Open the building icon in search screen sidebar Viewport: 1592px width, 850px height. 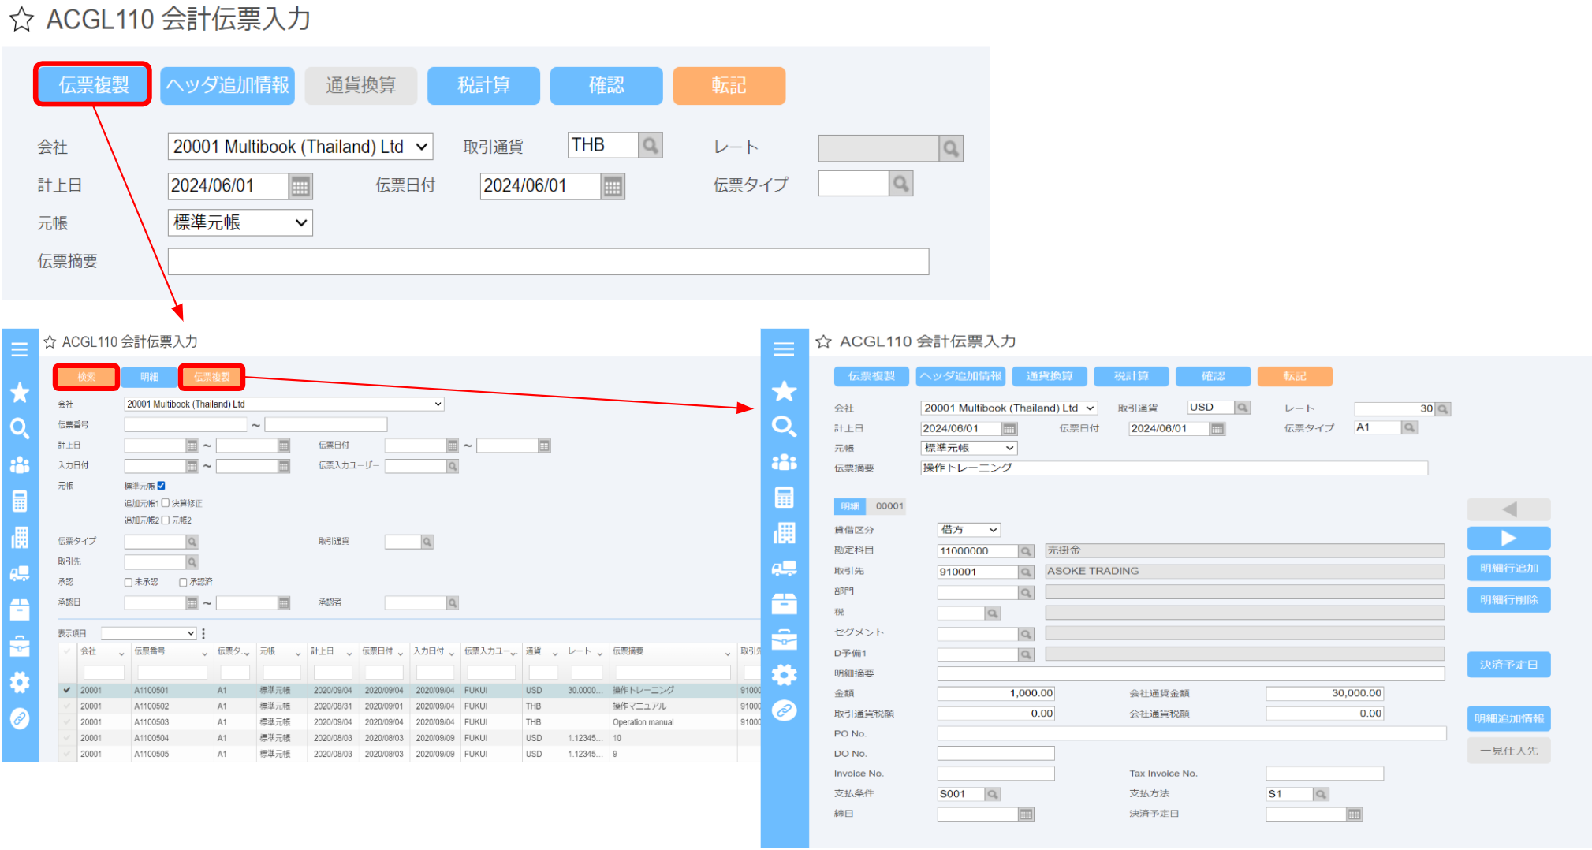pyautogui.click(x=20, y=538)
